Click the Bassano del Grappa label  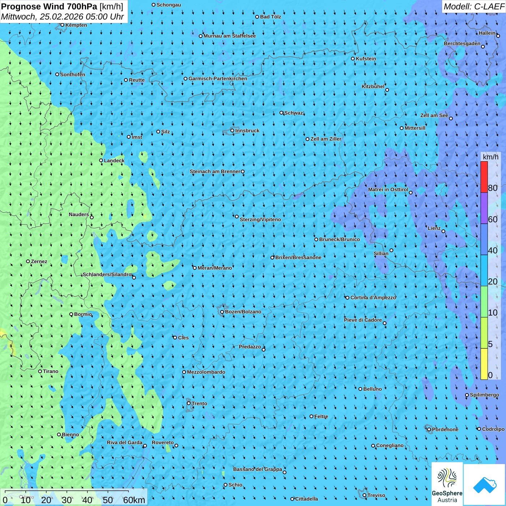258,469
